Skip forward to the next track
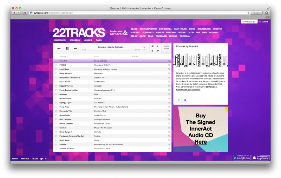The image size is (281, 178). pyautogui.click(x=76, y=48)
